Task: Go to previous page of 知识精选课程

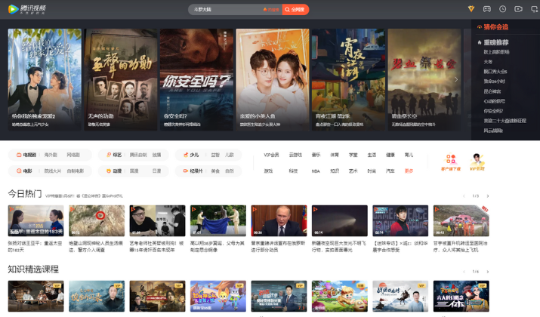Action: (464, 272)
